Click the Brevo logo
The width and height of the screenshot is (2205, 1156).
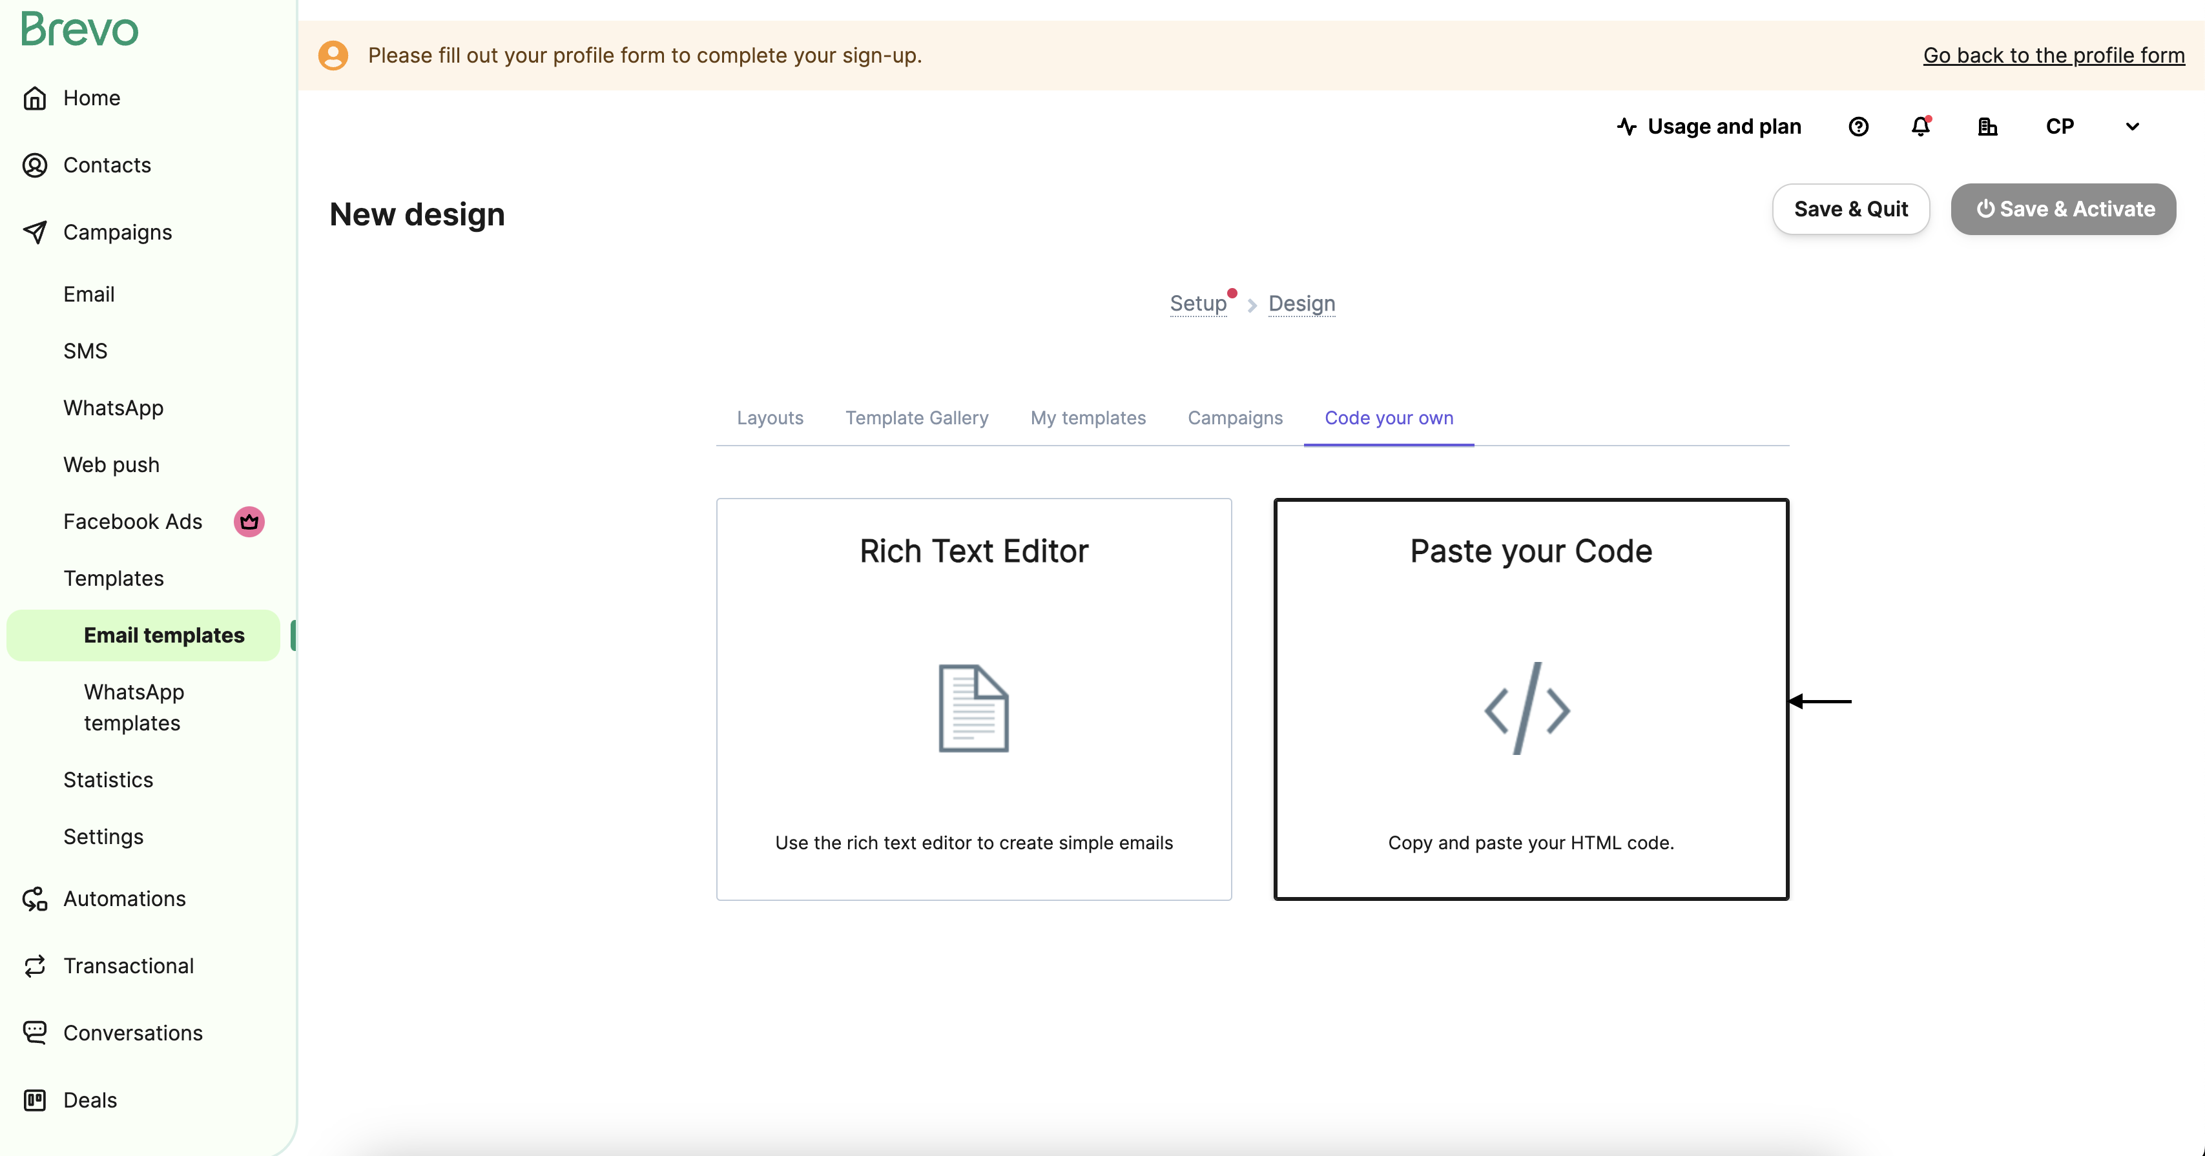pos(79,29)
